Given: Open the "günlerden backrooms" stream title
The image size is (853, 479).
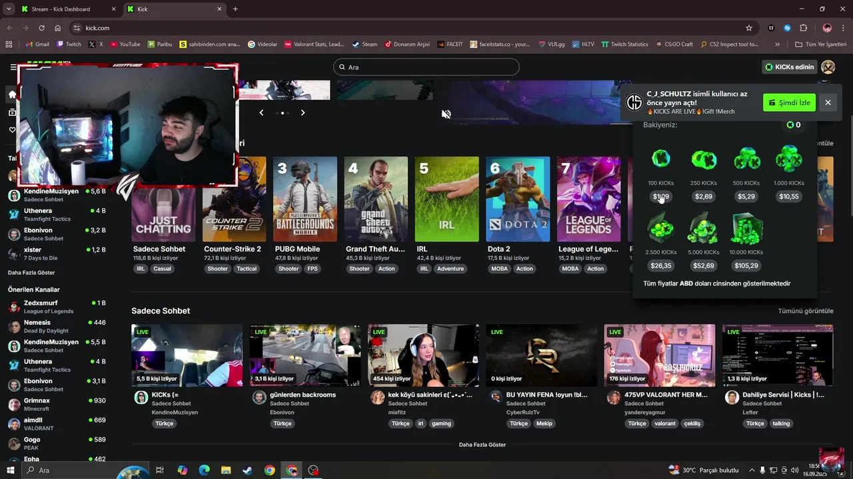Looking at the screenshot, I should click(x=303, y=395).
